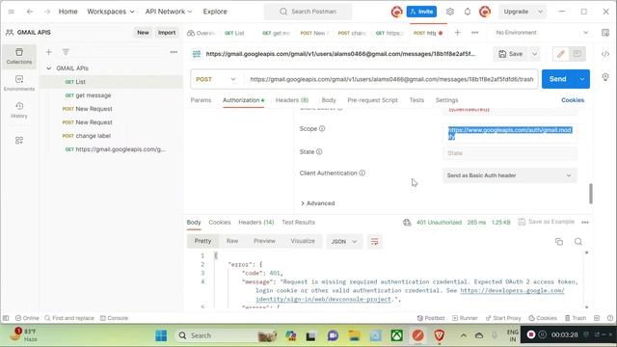Click the plus icon to create collection
Screen dimensions: 617x347
pos(49,52)
